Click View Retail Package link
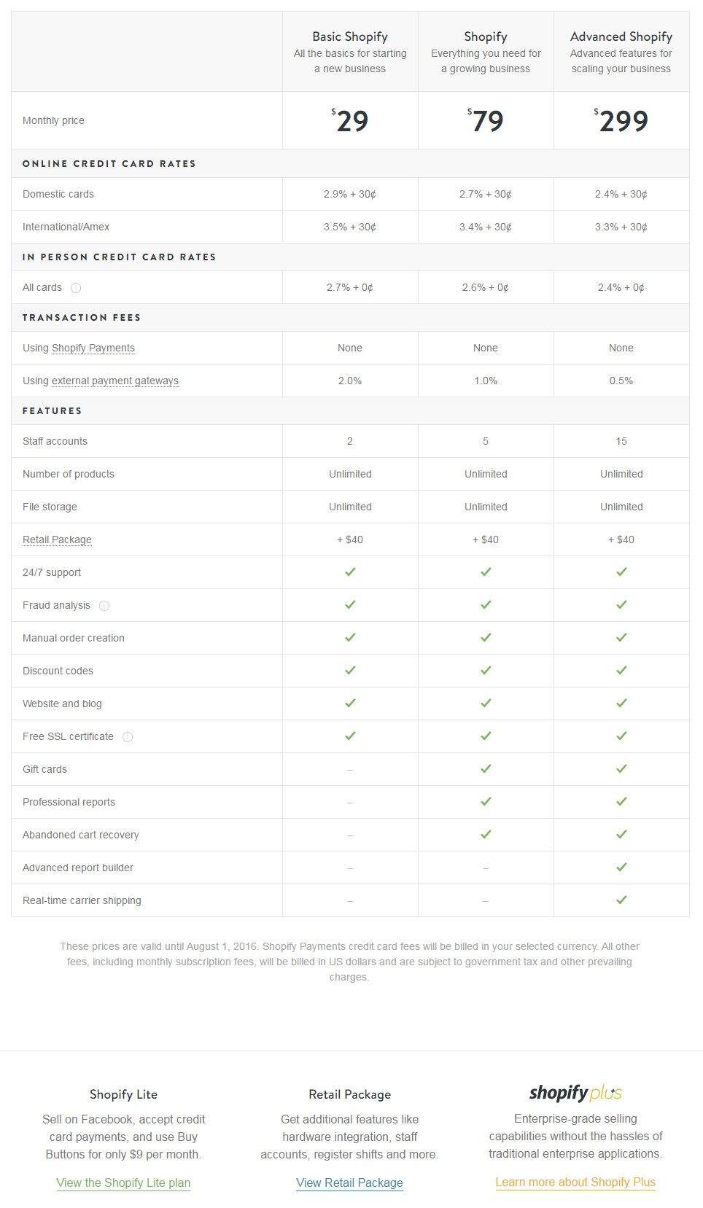Image resolution: width=703 pixels, height=1208 pixels. coord(349,1183)
